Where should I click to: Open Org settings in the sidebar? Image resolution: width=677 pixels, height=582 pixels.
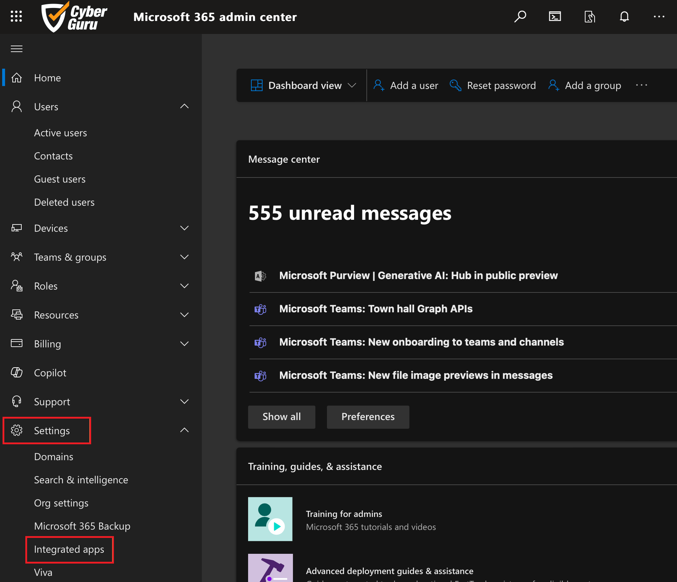point(61,502)
